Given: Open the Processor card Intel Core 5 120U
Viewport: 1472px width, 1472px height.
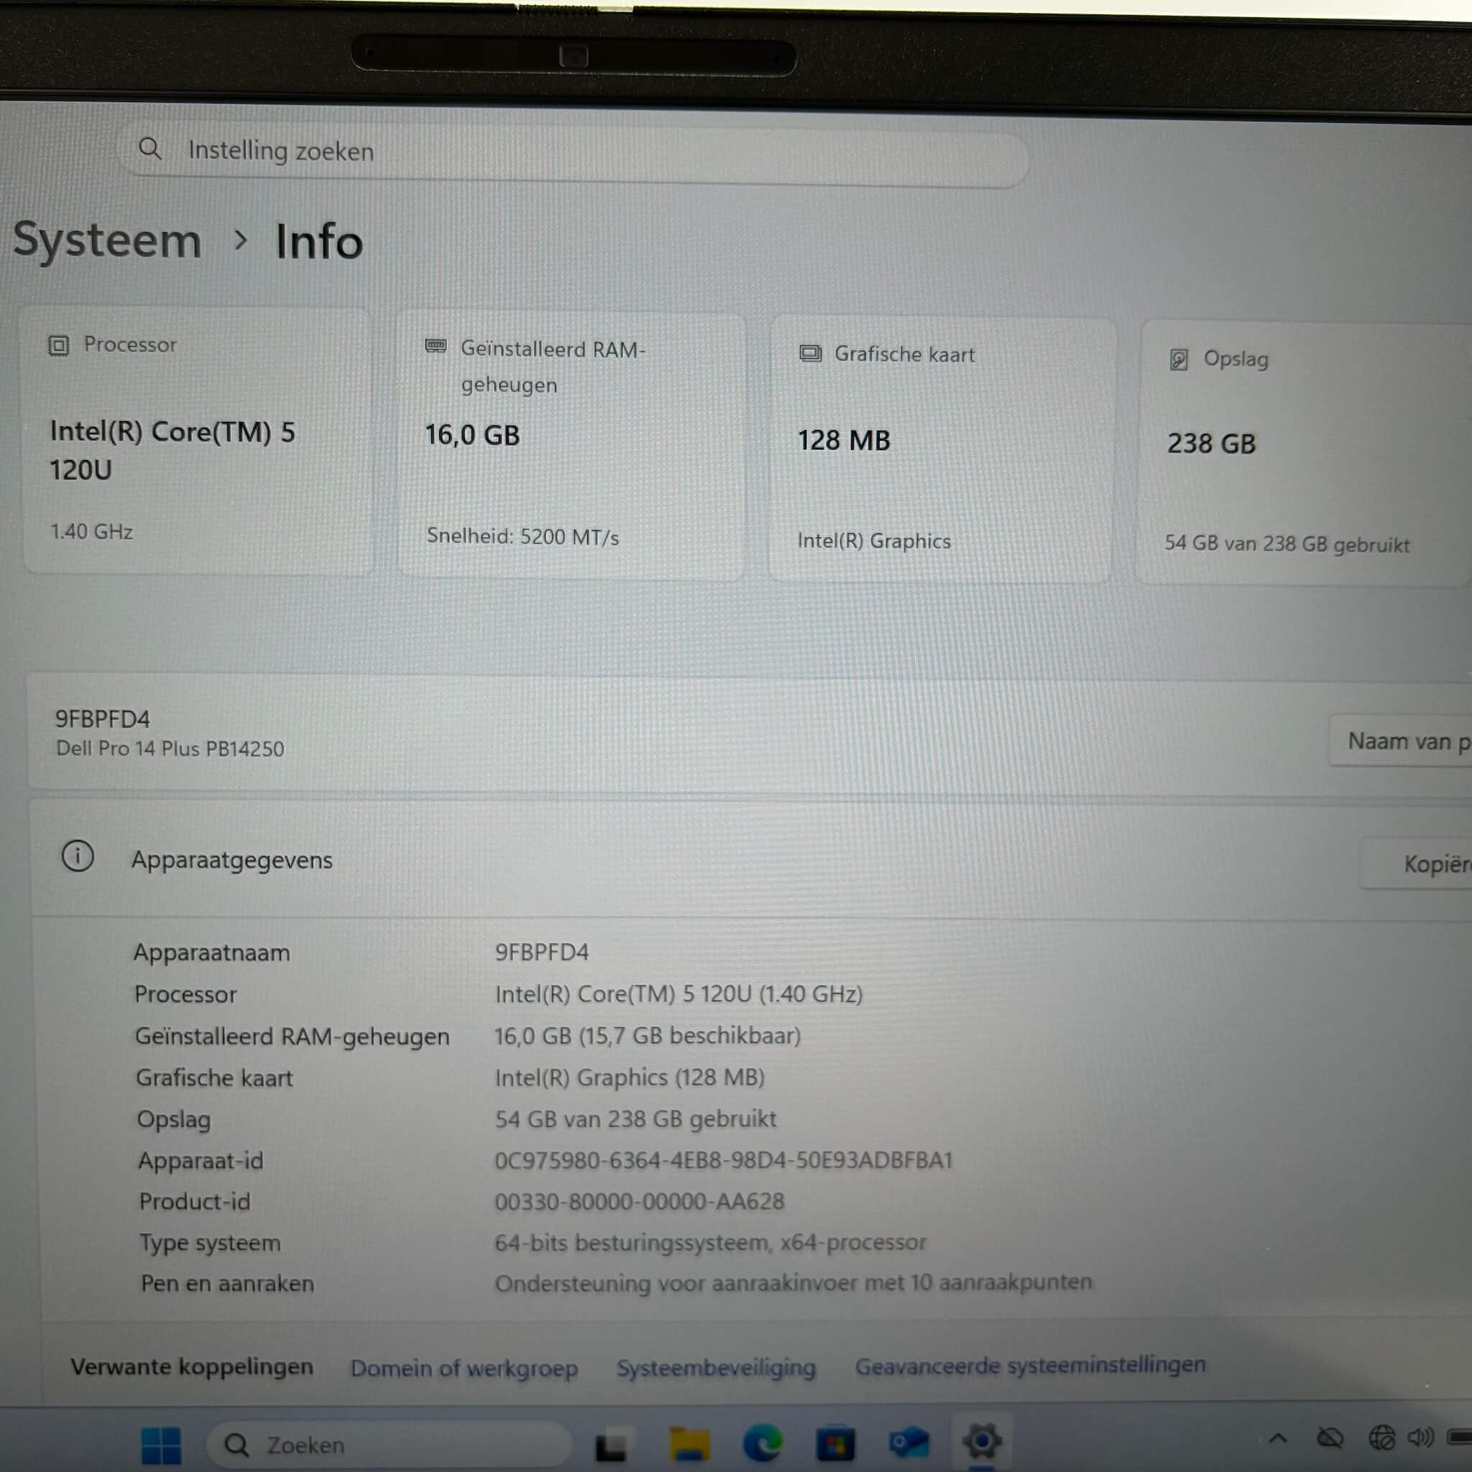Looking at the screenshot, I should tap(198, 440).
